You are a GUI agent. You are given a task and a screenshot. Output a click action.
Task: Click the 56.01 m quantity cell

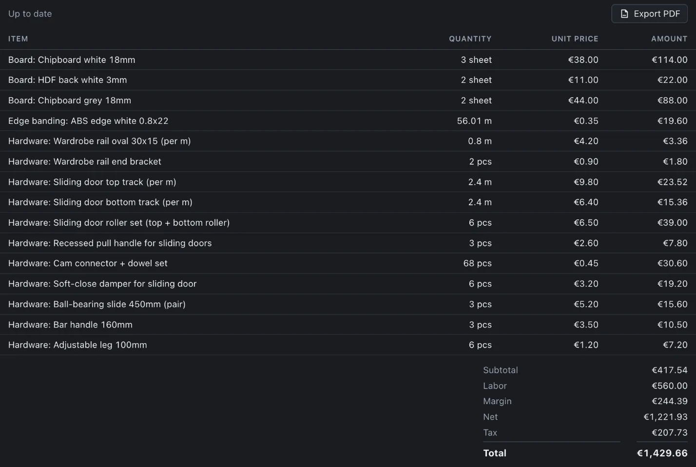click(474, 121)
